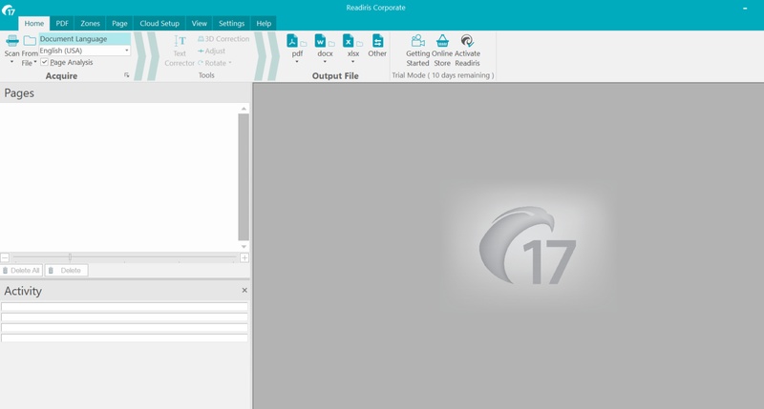Open the View tab
Screen dimensions: 764x409
click(199, 23)
